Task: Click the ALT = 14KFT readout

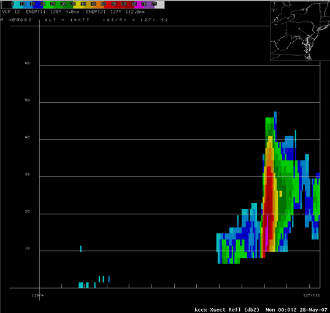Action: point(67,20)
